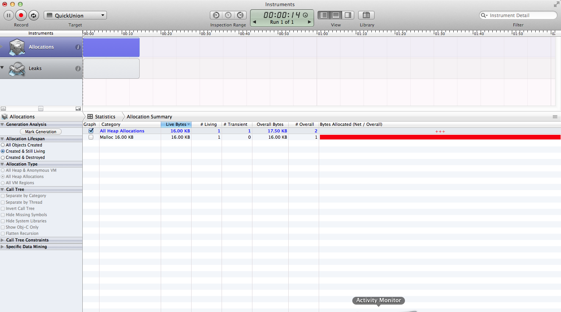Click the Allocations cube icon in detail header

[x=5, y=116]
